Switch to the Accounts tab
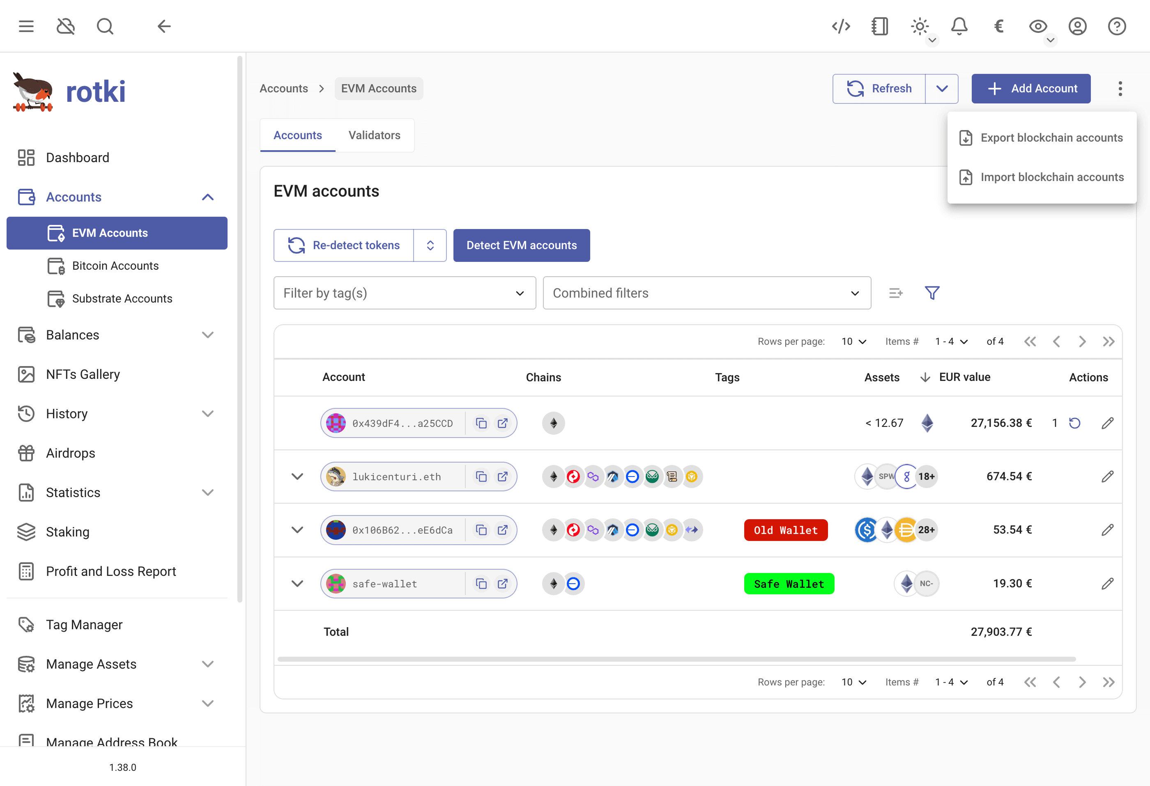The image size is (1150, 786). pyautogui.click(x=297, y=135)
